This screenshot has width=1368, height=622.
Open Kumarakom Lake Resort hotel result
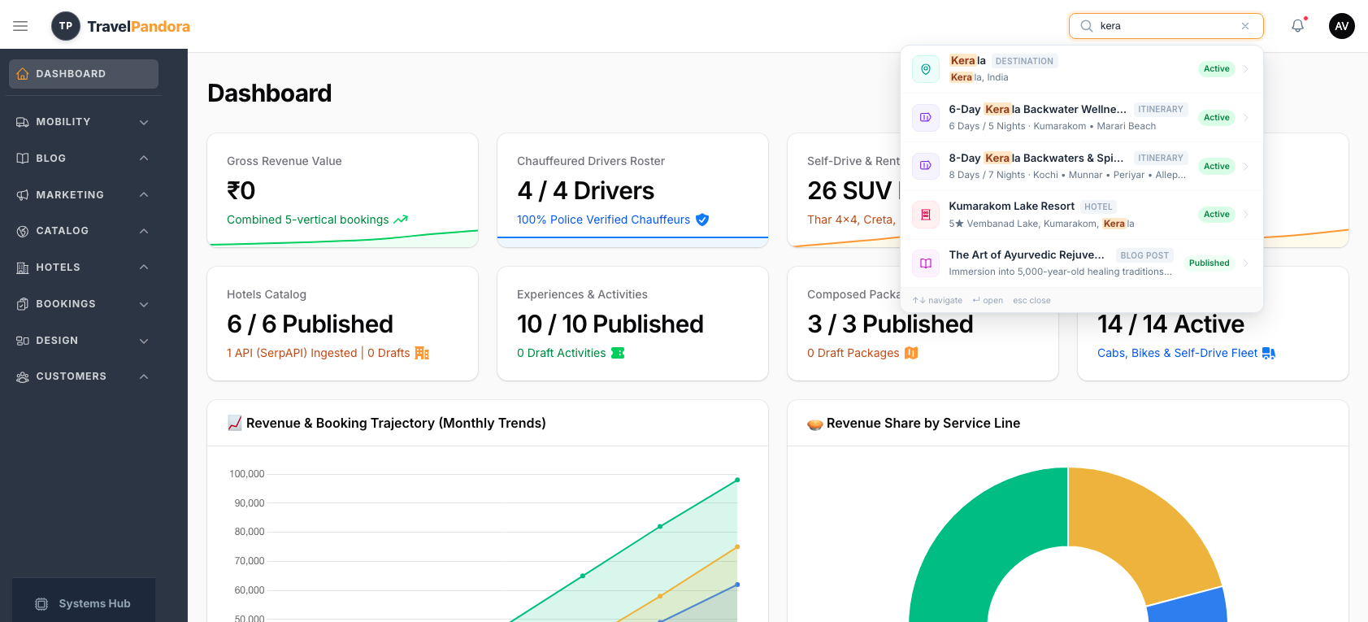click(1082, 215)
